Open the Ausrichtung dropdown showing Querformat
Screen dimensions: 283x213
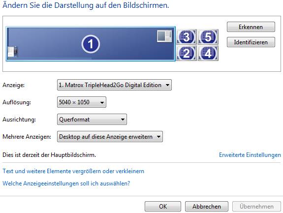[92, 120]
